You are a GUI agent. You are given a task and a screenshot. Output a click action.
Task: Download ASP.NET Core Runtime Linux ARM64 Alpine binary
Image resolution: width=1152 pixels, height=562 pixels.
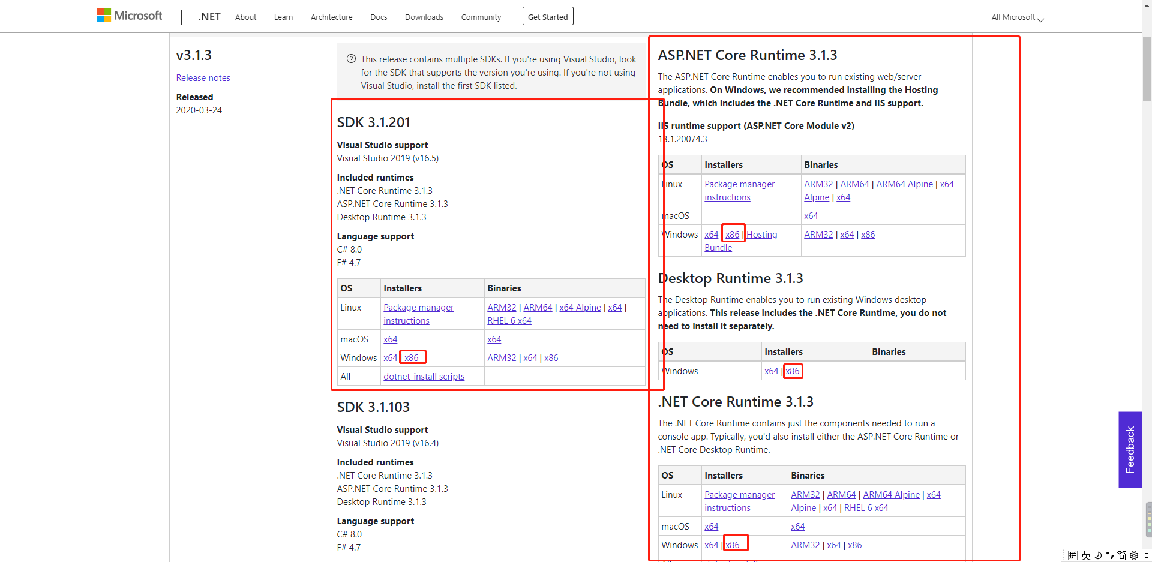tap(904, 184)
